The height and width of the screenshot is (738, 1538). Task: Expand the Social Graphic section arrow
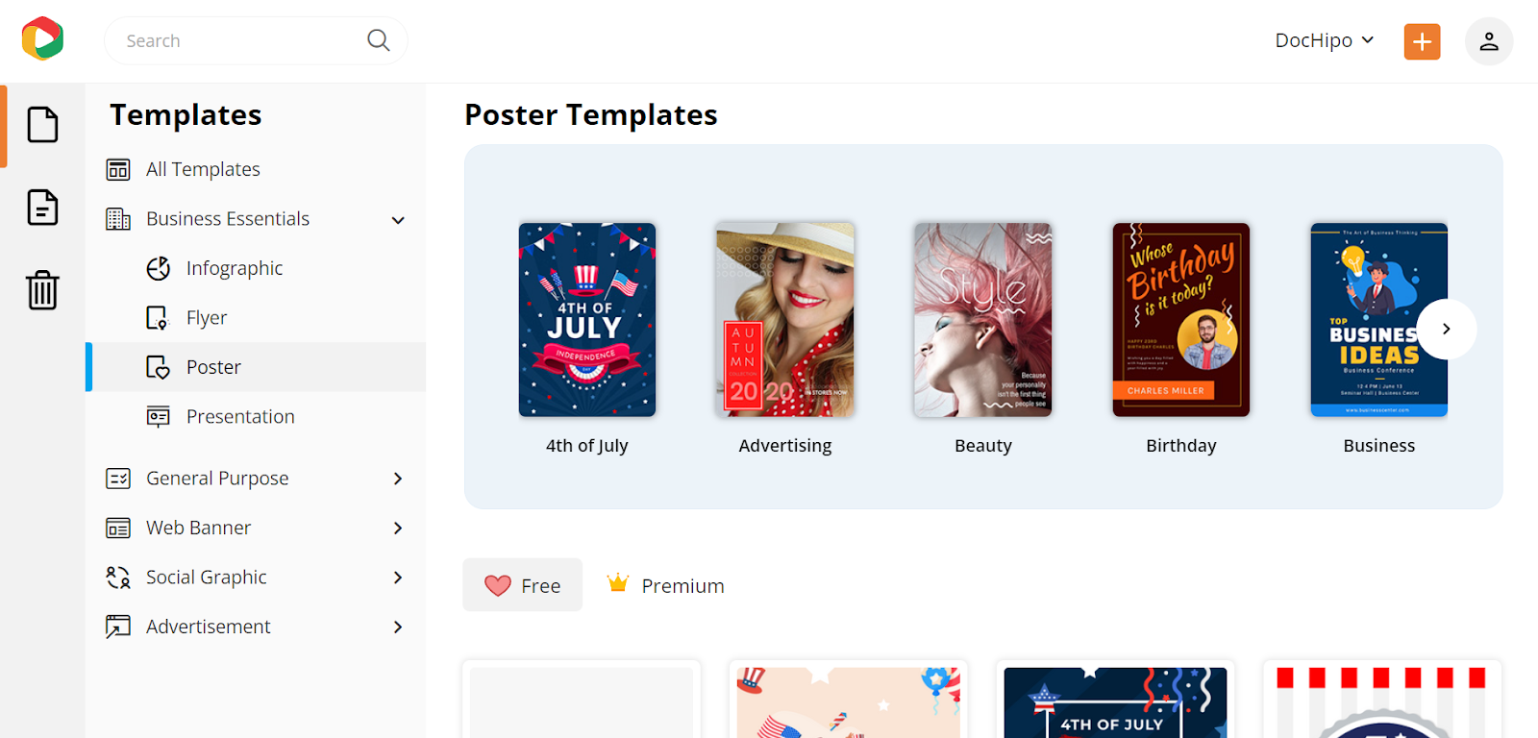coord(398,578)
